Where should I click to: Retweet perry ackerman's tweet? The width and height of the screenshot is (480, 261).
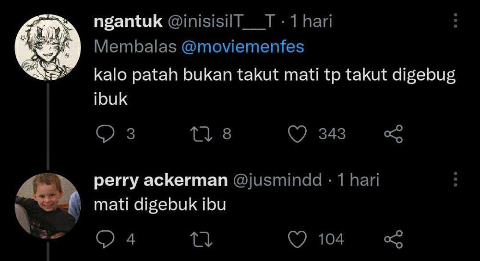pos(201,239)
